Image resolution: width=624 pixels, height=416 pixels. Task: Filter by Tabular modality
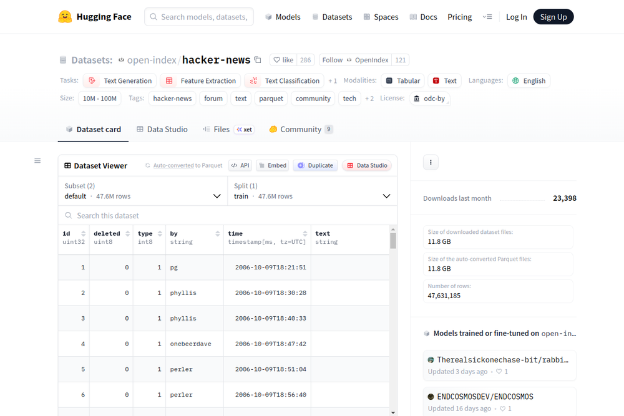(x=402, y=80)
